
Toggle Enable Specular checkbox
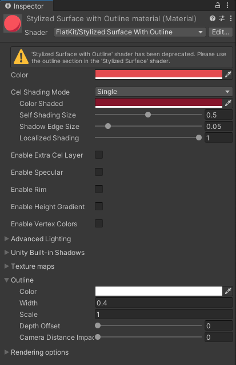tap(99, 172)
